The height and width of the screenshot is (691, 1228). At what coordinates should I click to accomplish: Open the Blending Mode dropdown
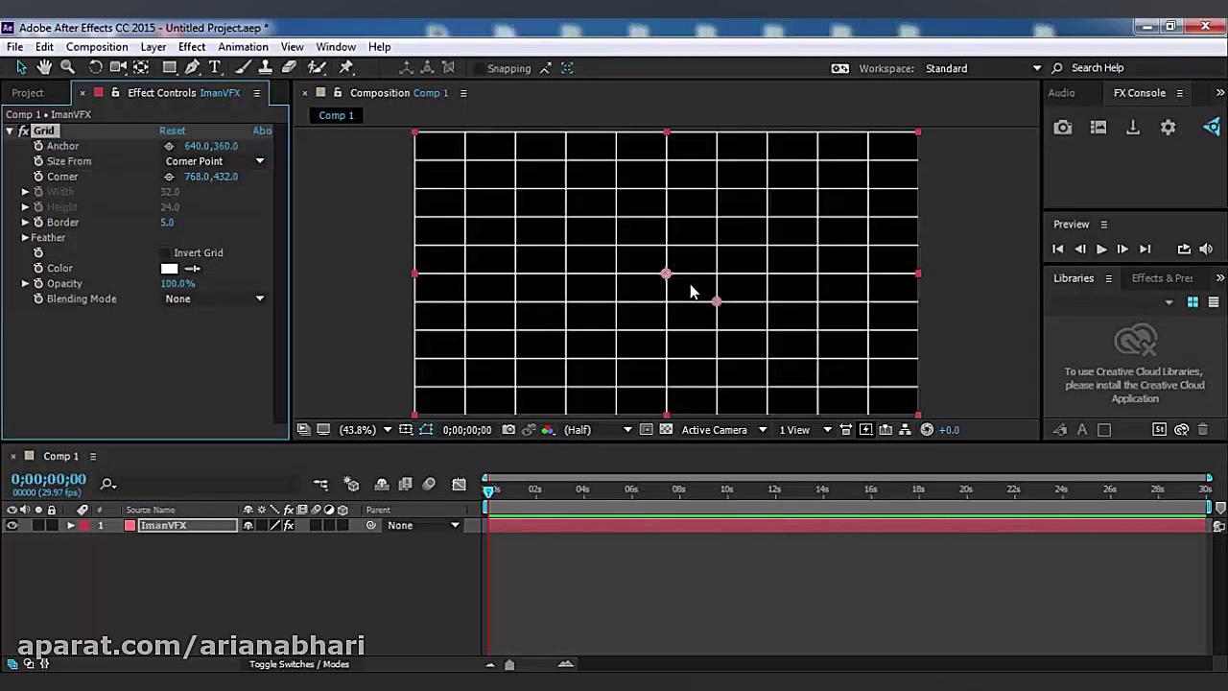point(214,299)
